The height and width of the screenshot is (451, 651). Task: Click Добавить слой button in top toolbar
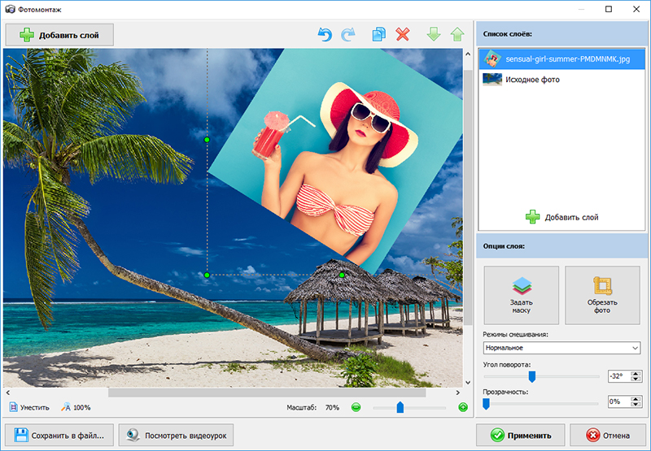coord(59,35)
